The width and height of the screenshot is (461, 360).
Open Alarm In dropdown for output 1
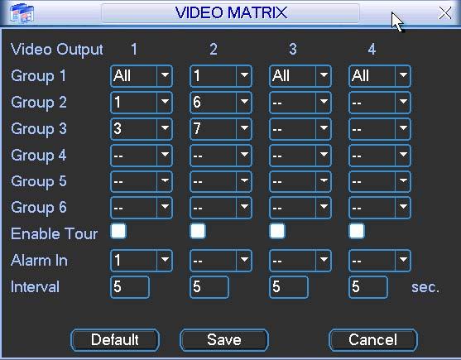(142, 261)
